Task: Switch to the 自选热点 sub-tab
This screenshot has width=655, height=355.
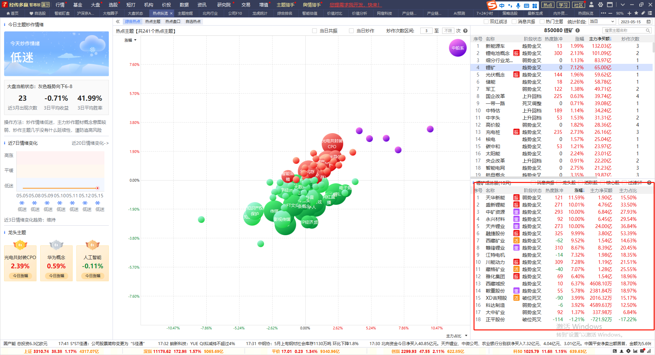Action: click(x=193, y=22)
